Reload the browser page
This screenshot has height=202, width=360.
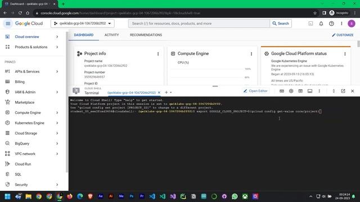pyautogui.click(x=20, y=13)
